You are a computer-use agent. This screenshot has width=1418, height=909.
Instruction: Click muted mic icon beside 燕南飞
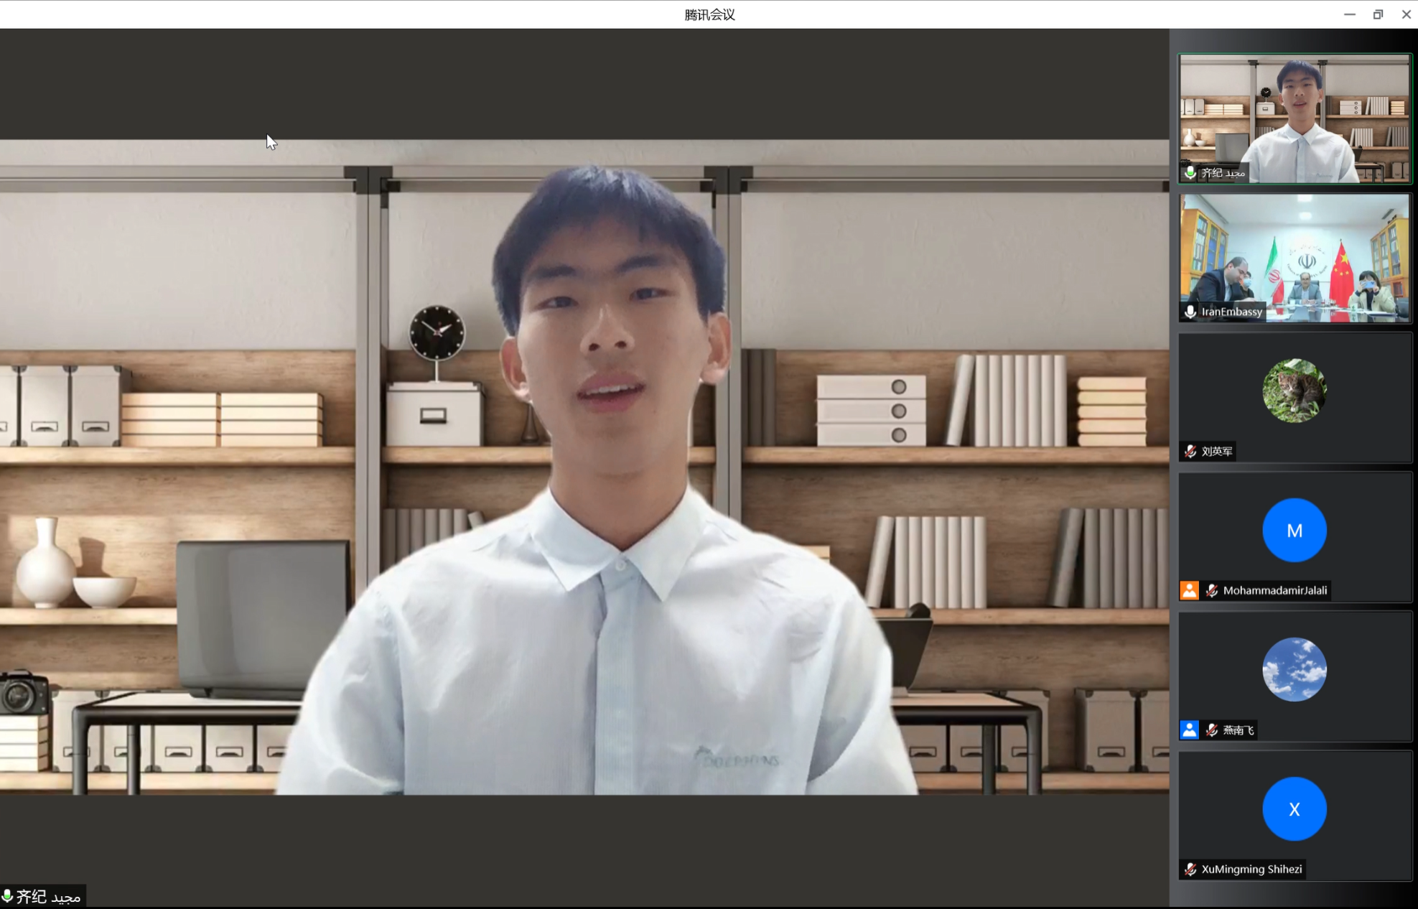[1212, 729]
